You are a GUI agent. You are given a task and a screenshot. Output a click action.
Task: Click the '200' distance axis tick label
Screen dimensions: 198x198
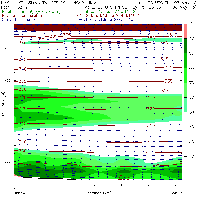(121, 189)
